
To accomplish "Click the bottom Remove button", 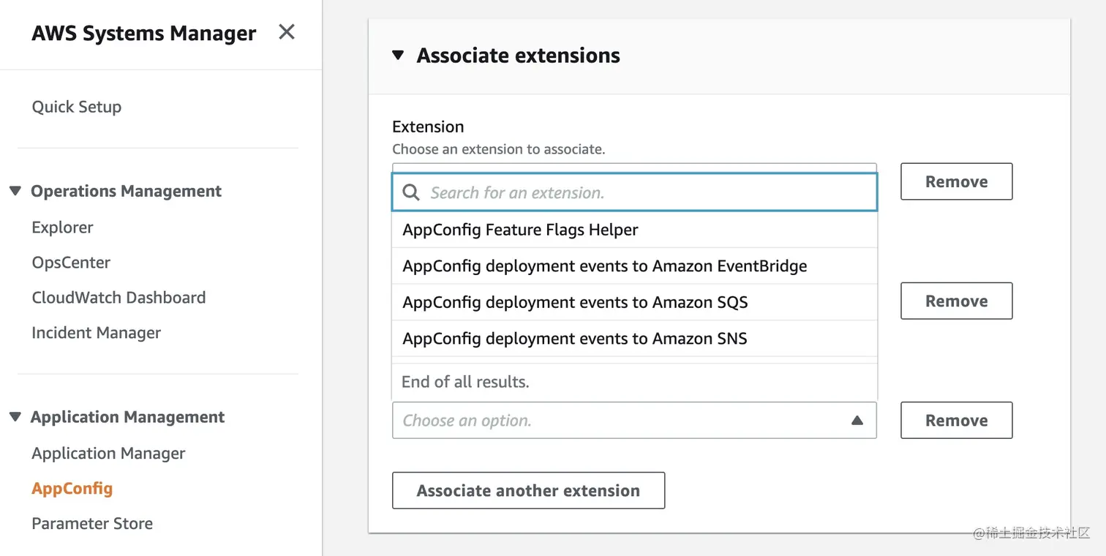I will (956, 421).
